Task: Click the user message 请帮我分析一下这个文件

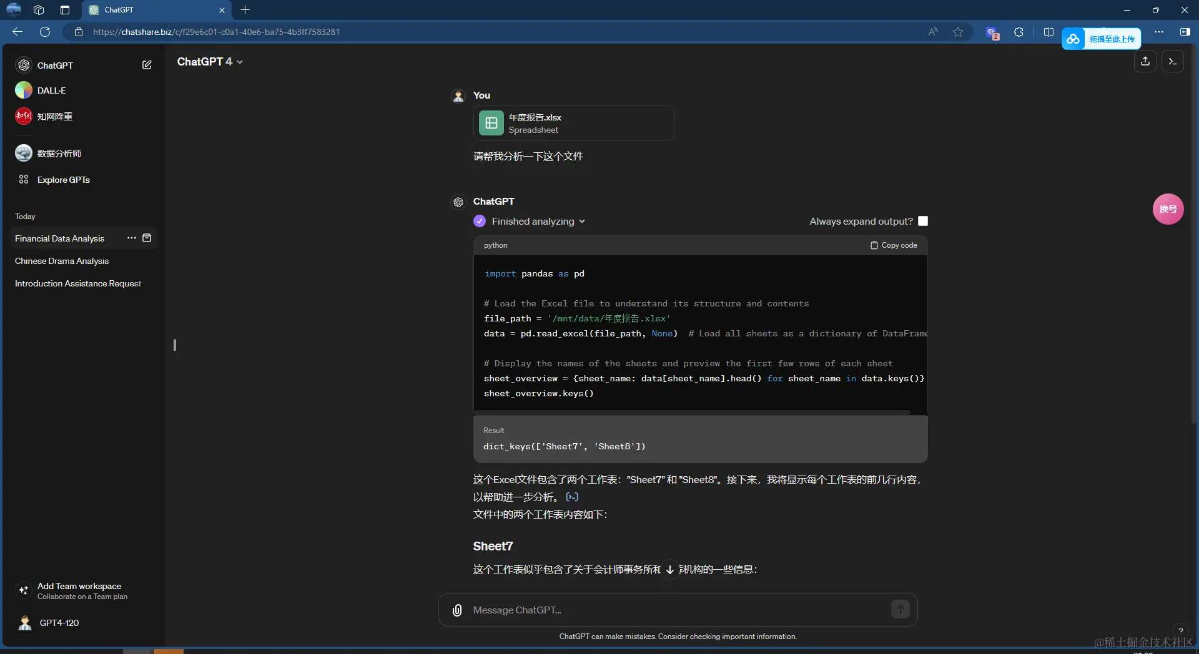Action: pos(528,156)
